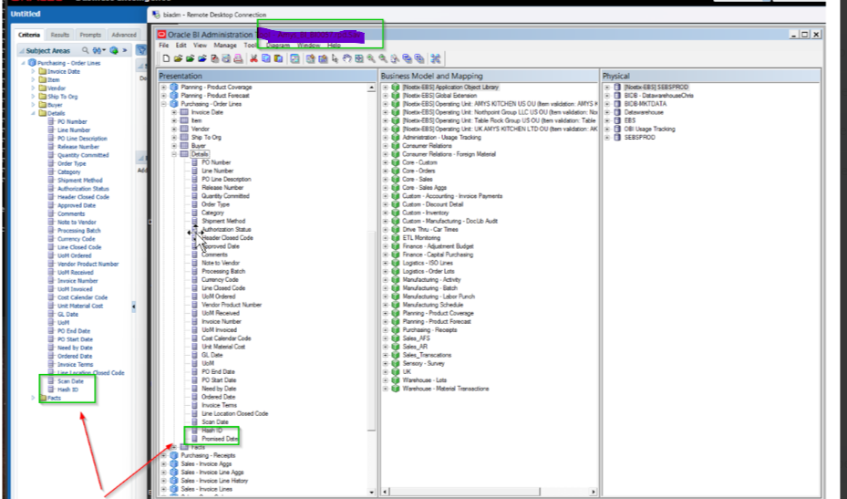
Task: Collapse the Details folder in Subject Areas
Action: pyautogui.click(x=33, y=113)
